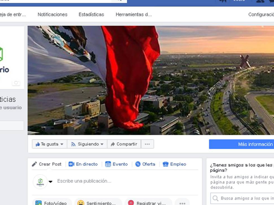This screenshot has width=274, height=205.
Task: Click the Te gusta thumbs-up icon
Action: click(38, 144)
